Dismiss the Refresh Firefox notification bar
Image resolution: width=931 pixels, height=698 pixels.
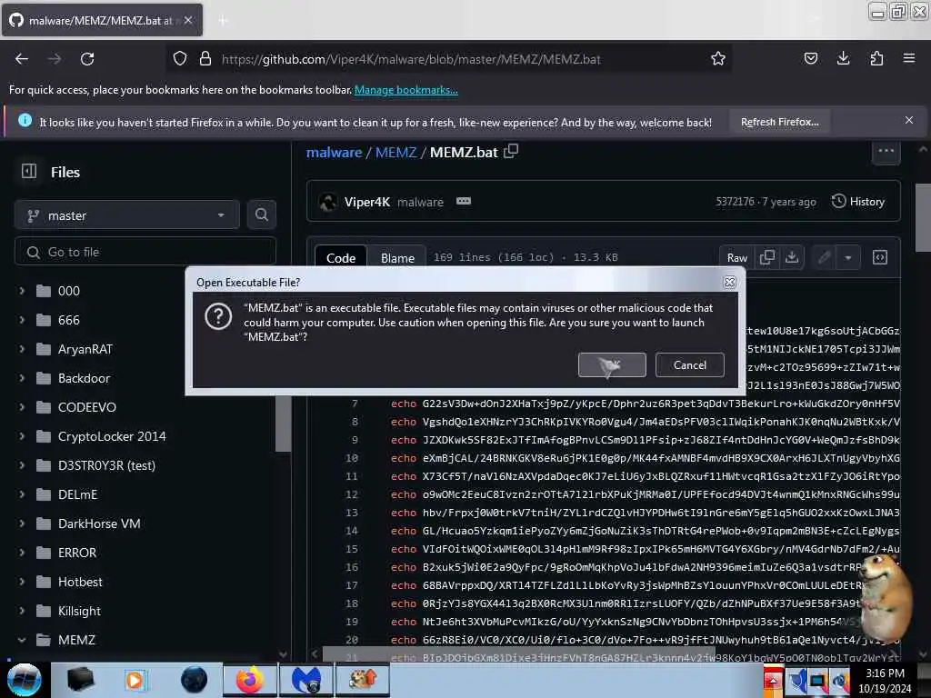[908, 121]
